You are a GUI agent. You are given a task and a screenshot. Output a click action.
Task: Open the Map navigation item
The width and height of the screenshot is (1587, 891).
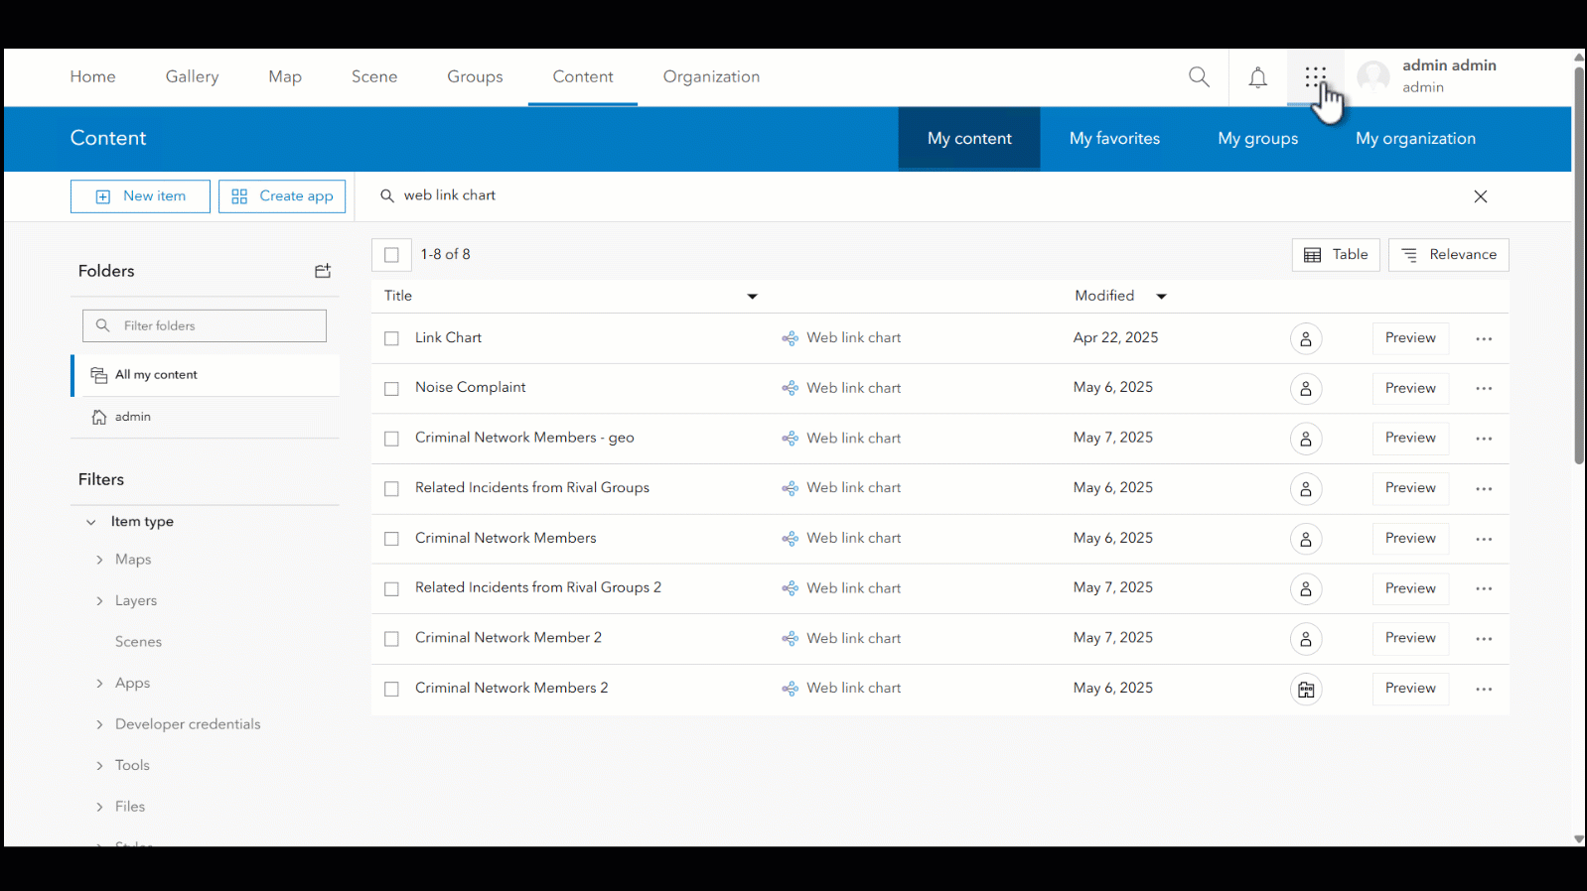coord(285,76)
